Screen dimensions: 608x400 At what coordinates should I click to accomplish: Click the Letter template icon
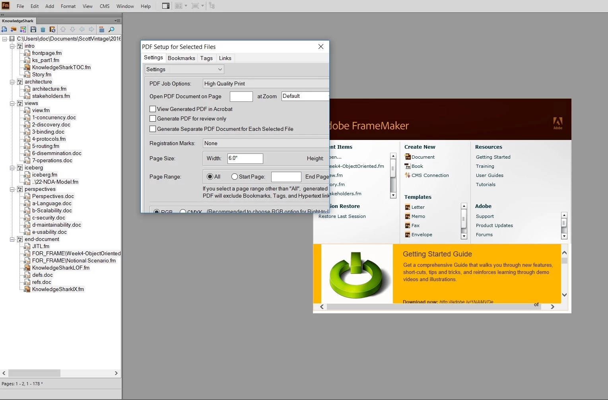(x=408, y=207)
